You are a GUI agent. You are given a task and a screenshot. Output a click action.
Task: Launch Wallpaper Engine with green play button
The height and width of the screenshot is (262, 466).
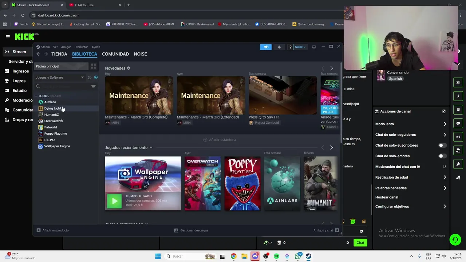tap(114, 201)
